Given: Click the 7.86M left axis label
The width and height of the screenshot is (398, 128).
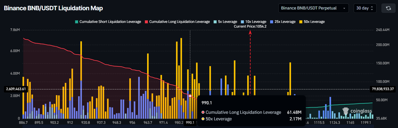Looking at the screenshot, I should tap(15, 30).
